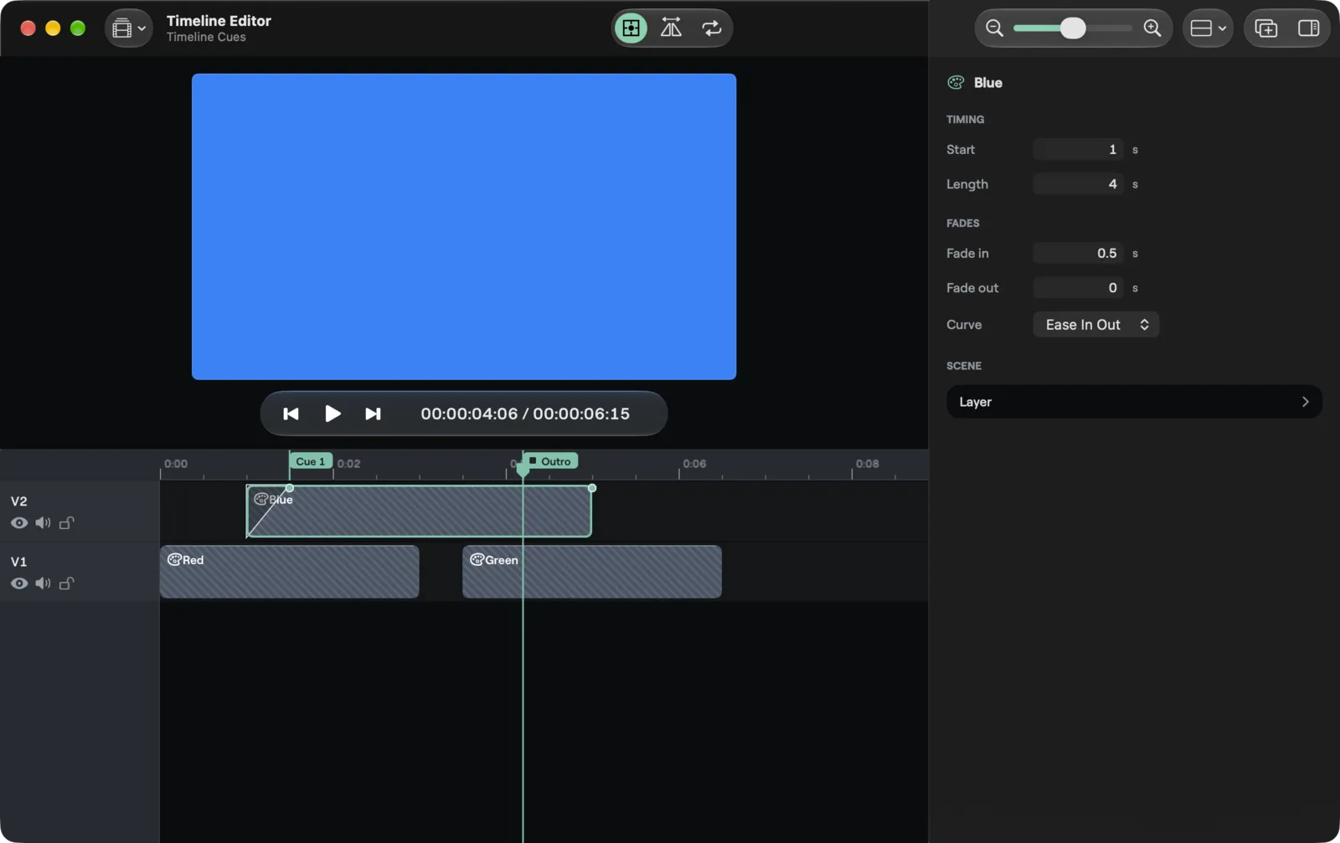Hide track V1 with eye icon
1340x843 pixels.
tap(19, 583)
